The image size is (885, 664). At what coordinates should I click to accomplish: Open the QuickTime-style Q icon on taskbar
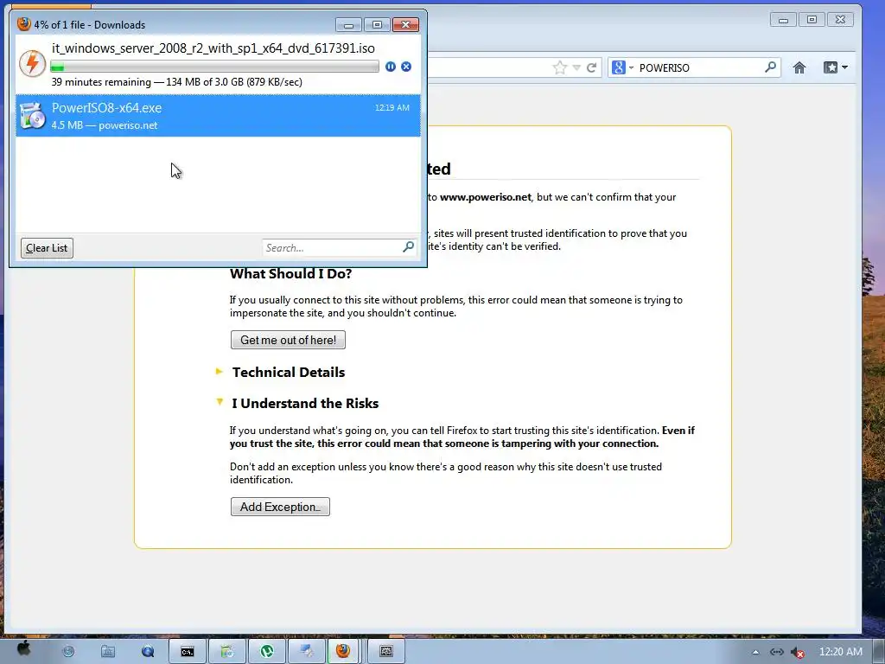point(148,652)
